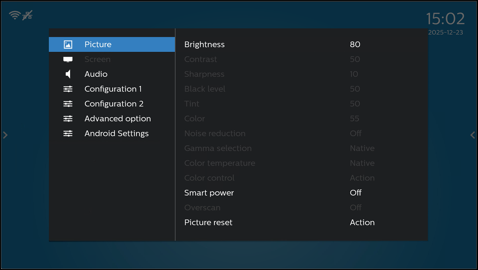Click the Advanced option sliders icon
The height and width of the screenshot is (270, 478).
(68, 119)
